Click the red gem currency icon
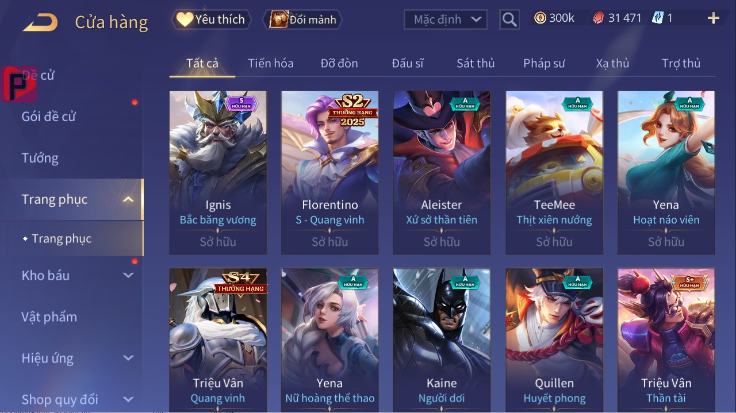 599,18
